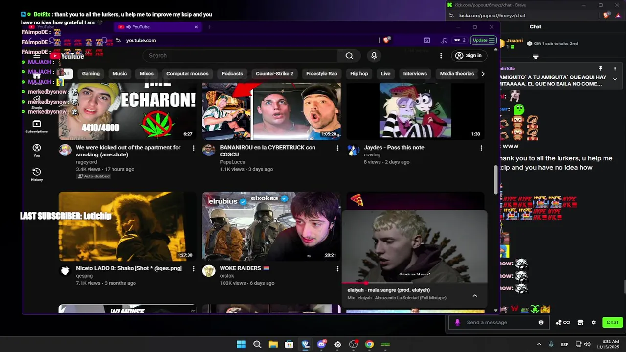Click the YouTube page vertical scrollbar

tap(496, 179)
